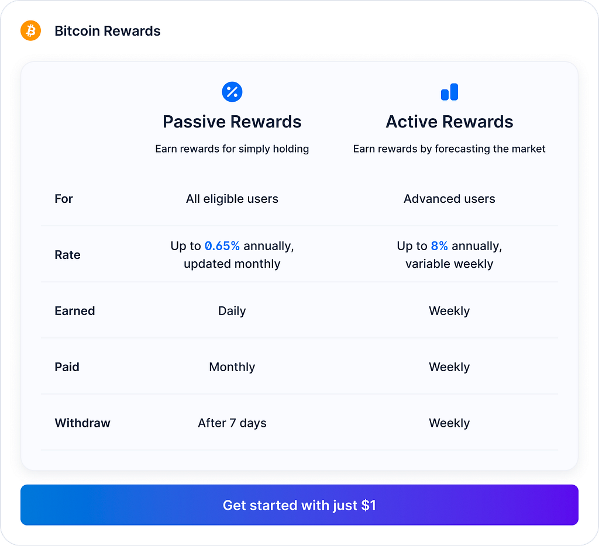Screen dimensions: 599x546
Task: Click the Get started with just $1 button
Action: coord(299,505)
